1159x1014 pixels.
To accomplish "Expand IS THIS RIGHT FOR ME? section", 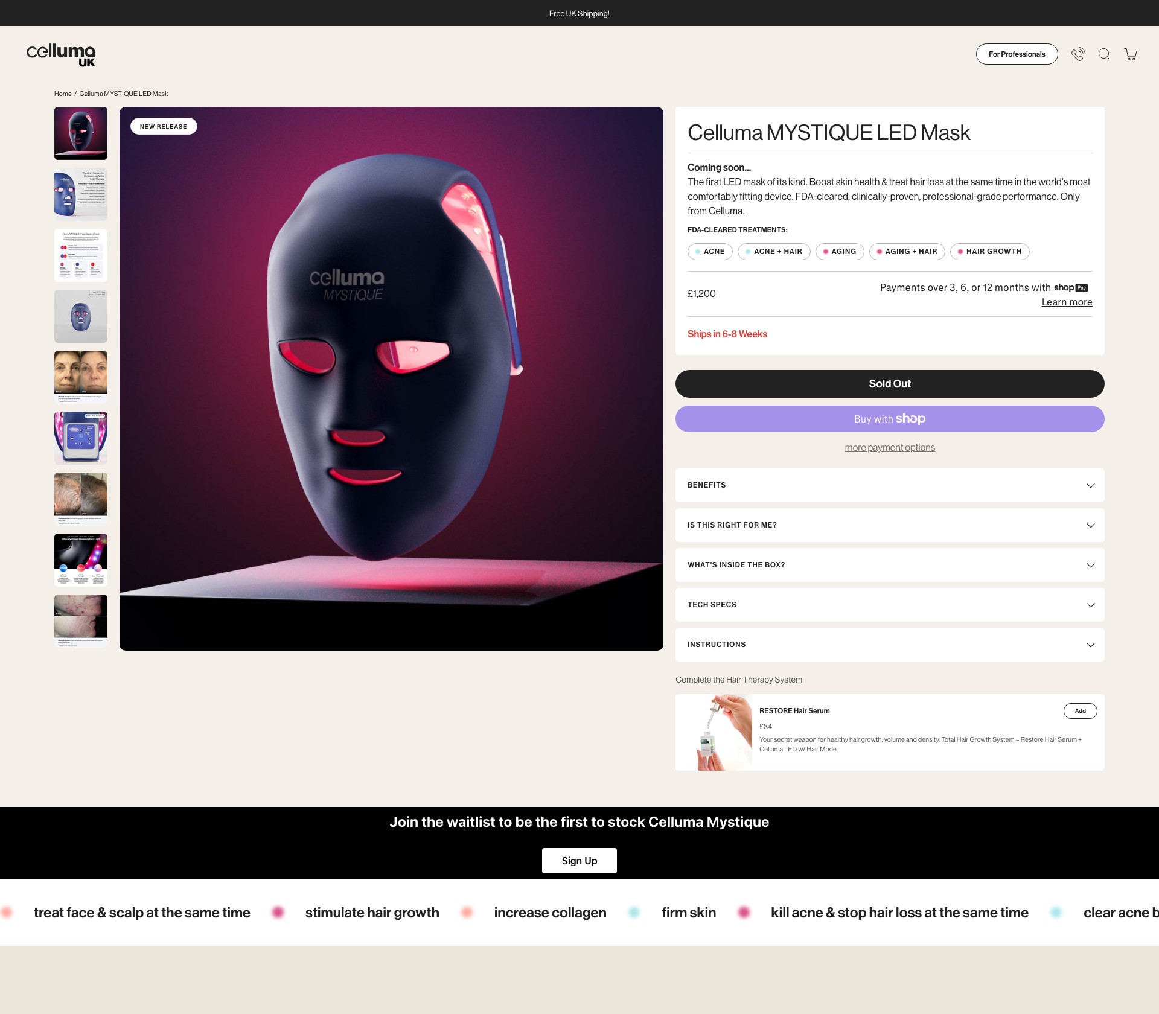I will coord(890,525).
